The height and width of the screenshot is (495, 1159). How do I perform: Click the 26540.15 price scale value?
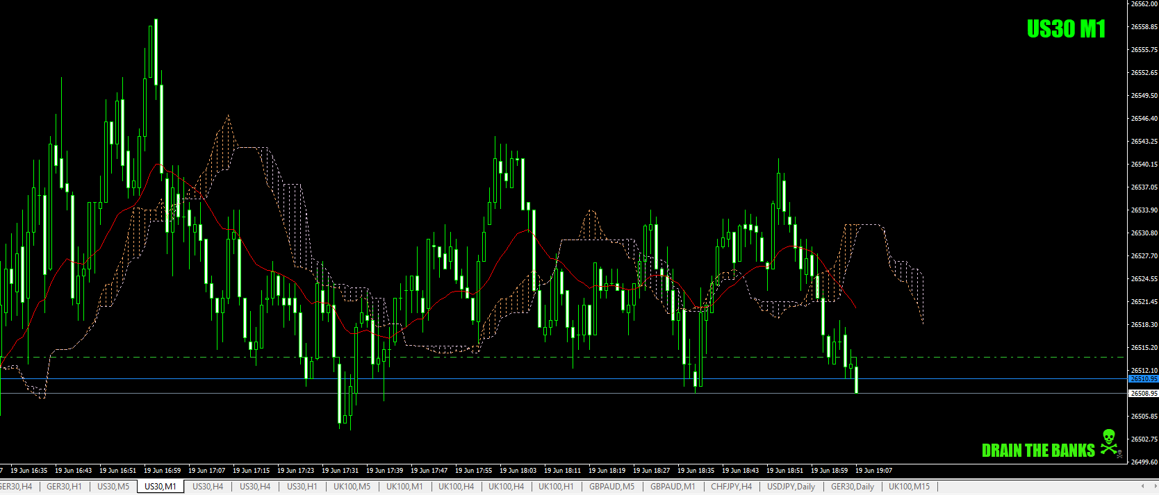pos(1144,165)
